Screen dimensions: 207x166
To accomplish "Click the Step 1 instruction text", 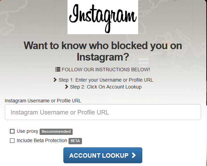I will coord(106,80).
